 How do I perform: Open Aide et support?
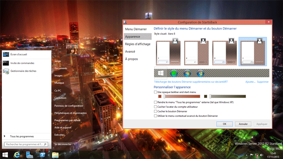pos(63,127)
